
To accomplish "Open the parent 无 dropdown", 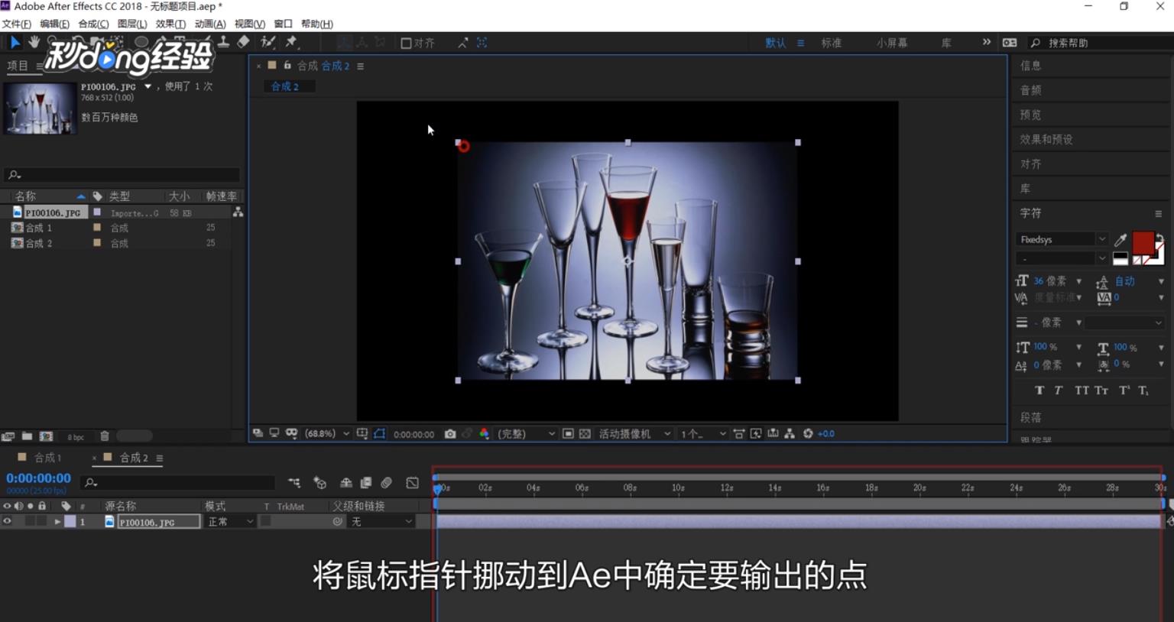I will tap(381, 521).
